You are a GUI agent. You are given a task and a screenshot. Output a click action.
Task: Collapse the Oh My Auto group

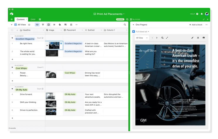12,89
